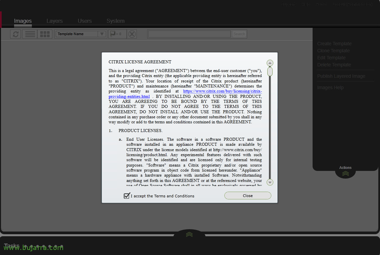
Task: Open the System tab
Action: coord(116,21)
